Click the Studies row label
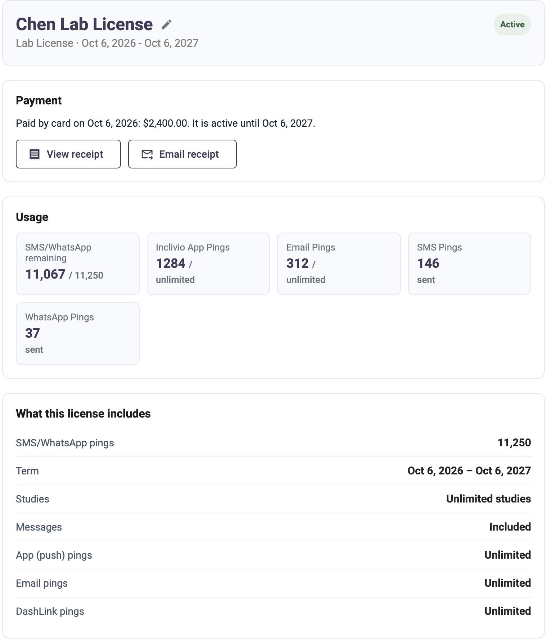Viewport: 547px width, 640px height. (33, 499)
